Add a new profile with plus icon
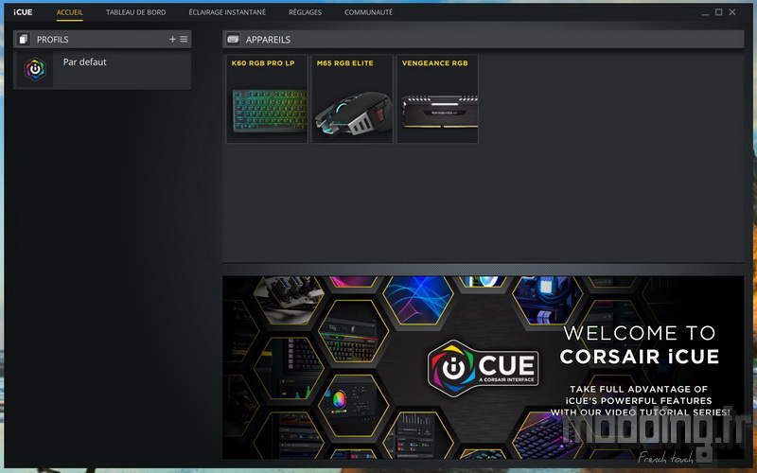The image size is (757, 473). [172, 39]
